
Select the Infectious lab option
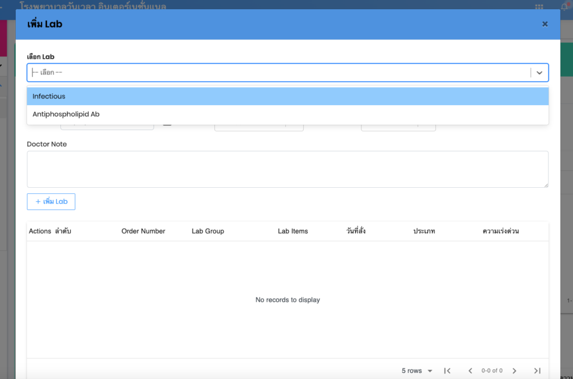[49, 96]
